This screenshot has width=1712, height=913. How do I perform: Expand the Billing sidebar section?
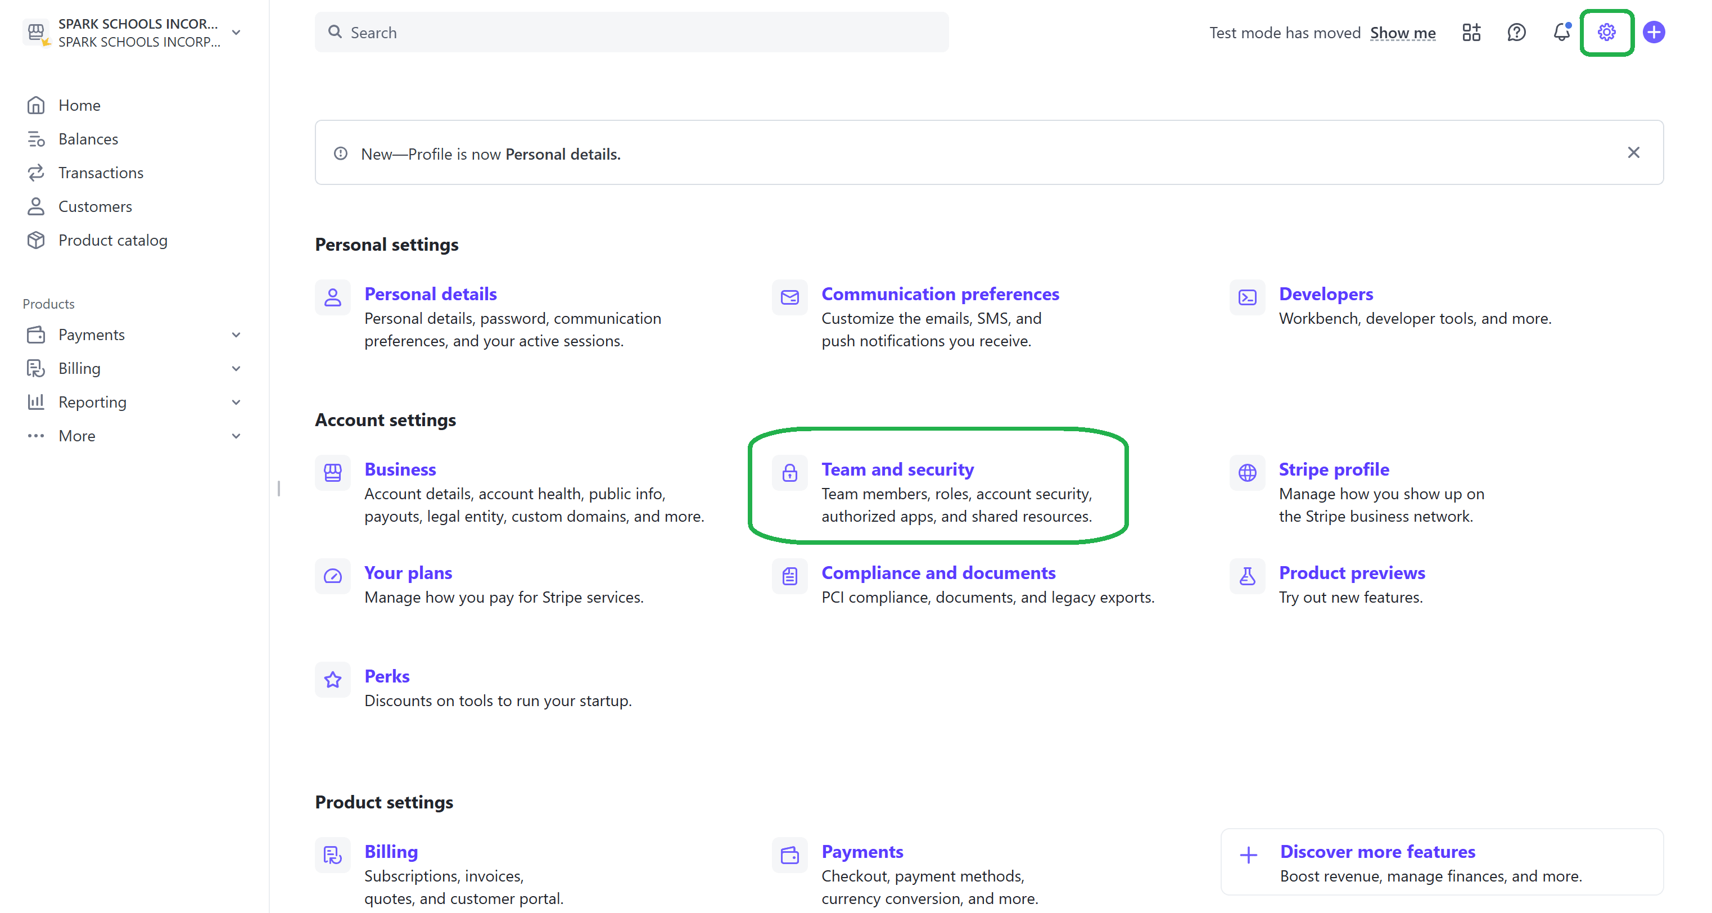[236, 369]
